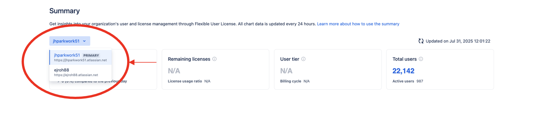Click the 22,142 total users count
541x116 pixels.
coord(403,71)
